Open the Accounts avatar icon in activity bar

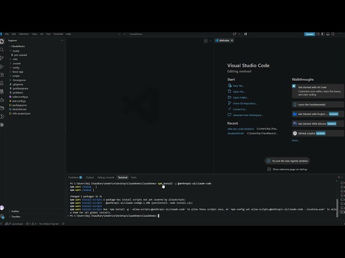point(2,207)
